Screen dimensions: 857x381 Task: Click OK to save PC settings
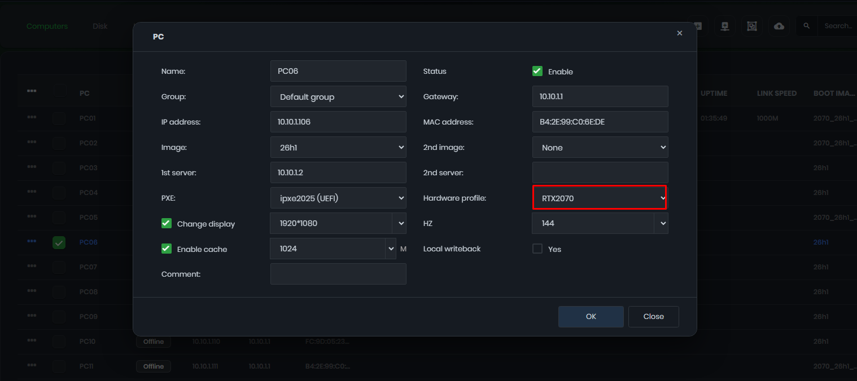pos(591,316)
